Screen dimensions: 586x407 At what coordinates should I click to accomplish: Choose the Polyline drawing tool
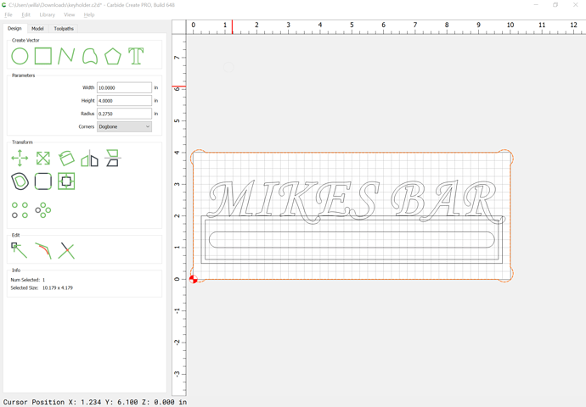[66, 57]
